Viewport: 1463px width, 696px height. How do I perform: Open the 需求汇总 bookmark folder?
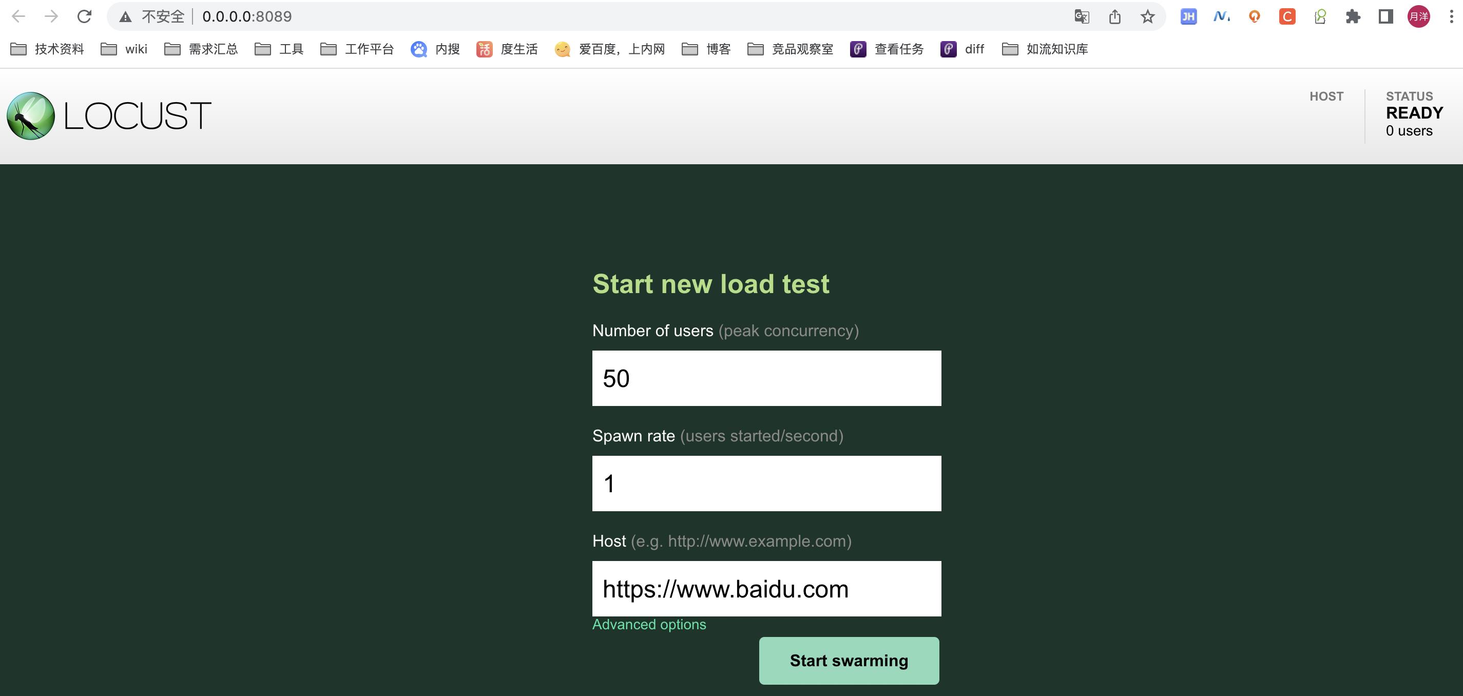pos(201,49)
